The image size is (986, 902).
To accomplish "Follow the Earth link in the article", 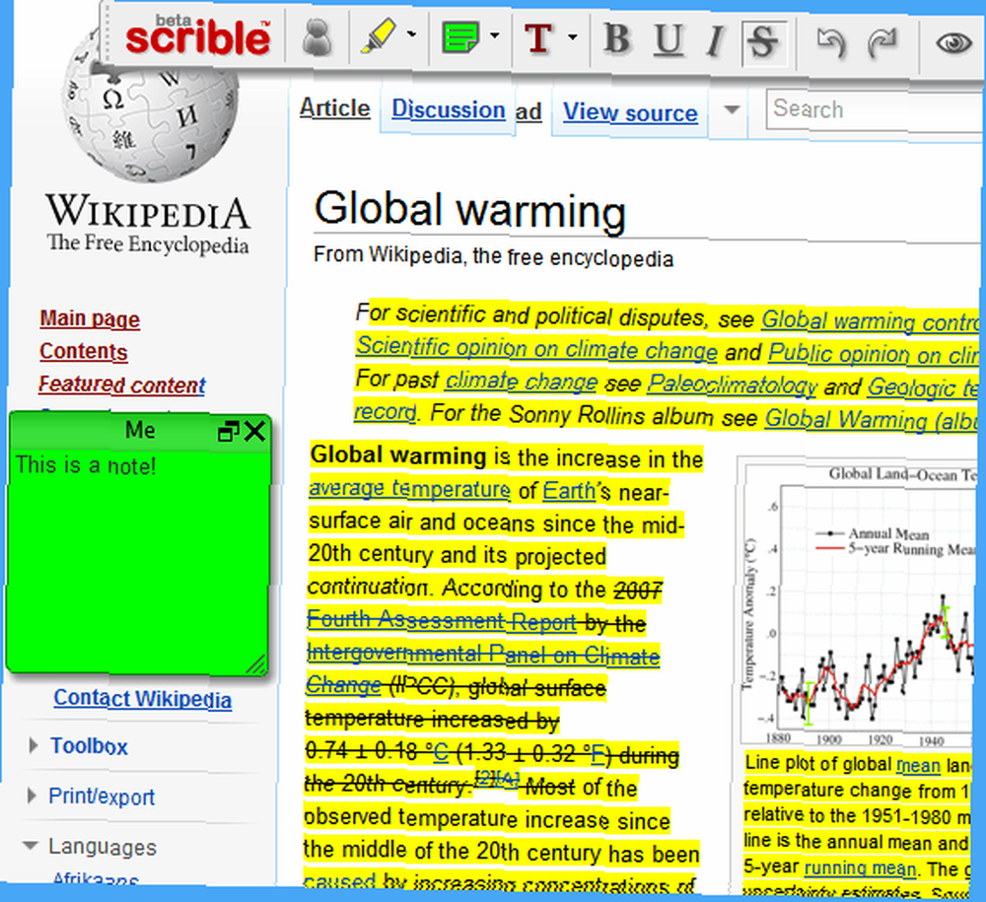I will click(569, 490).
